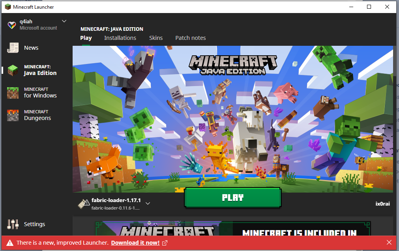Open the Minecraft Dungeons block icon
This screenshot has height=251, width=399.
(x=13, y=115)
